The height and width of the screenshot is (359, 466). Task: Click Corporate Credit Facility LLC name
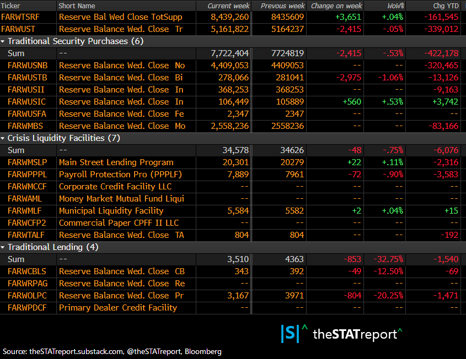point(115,187)
